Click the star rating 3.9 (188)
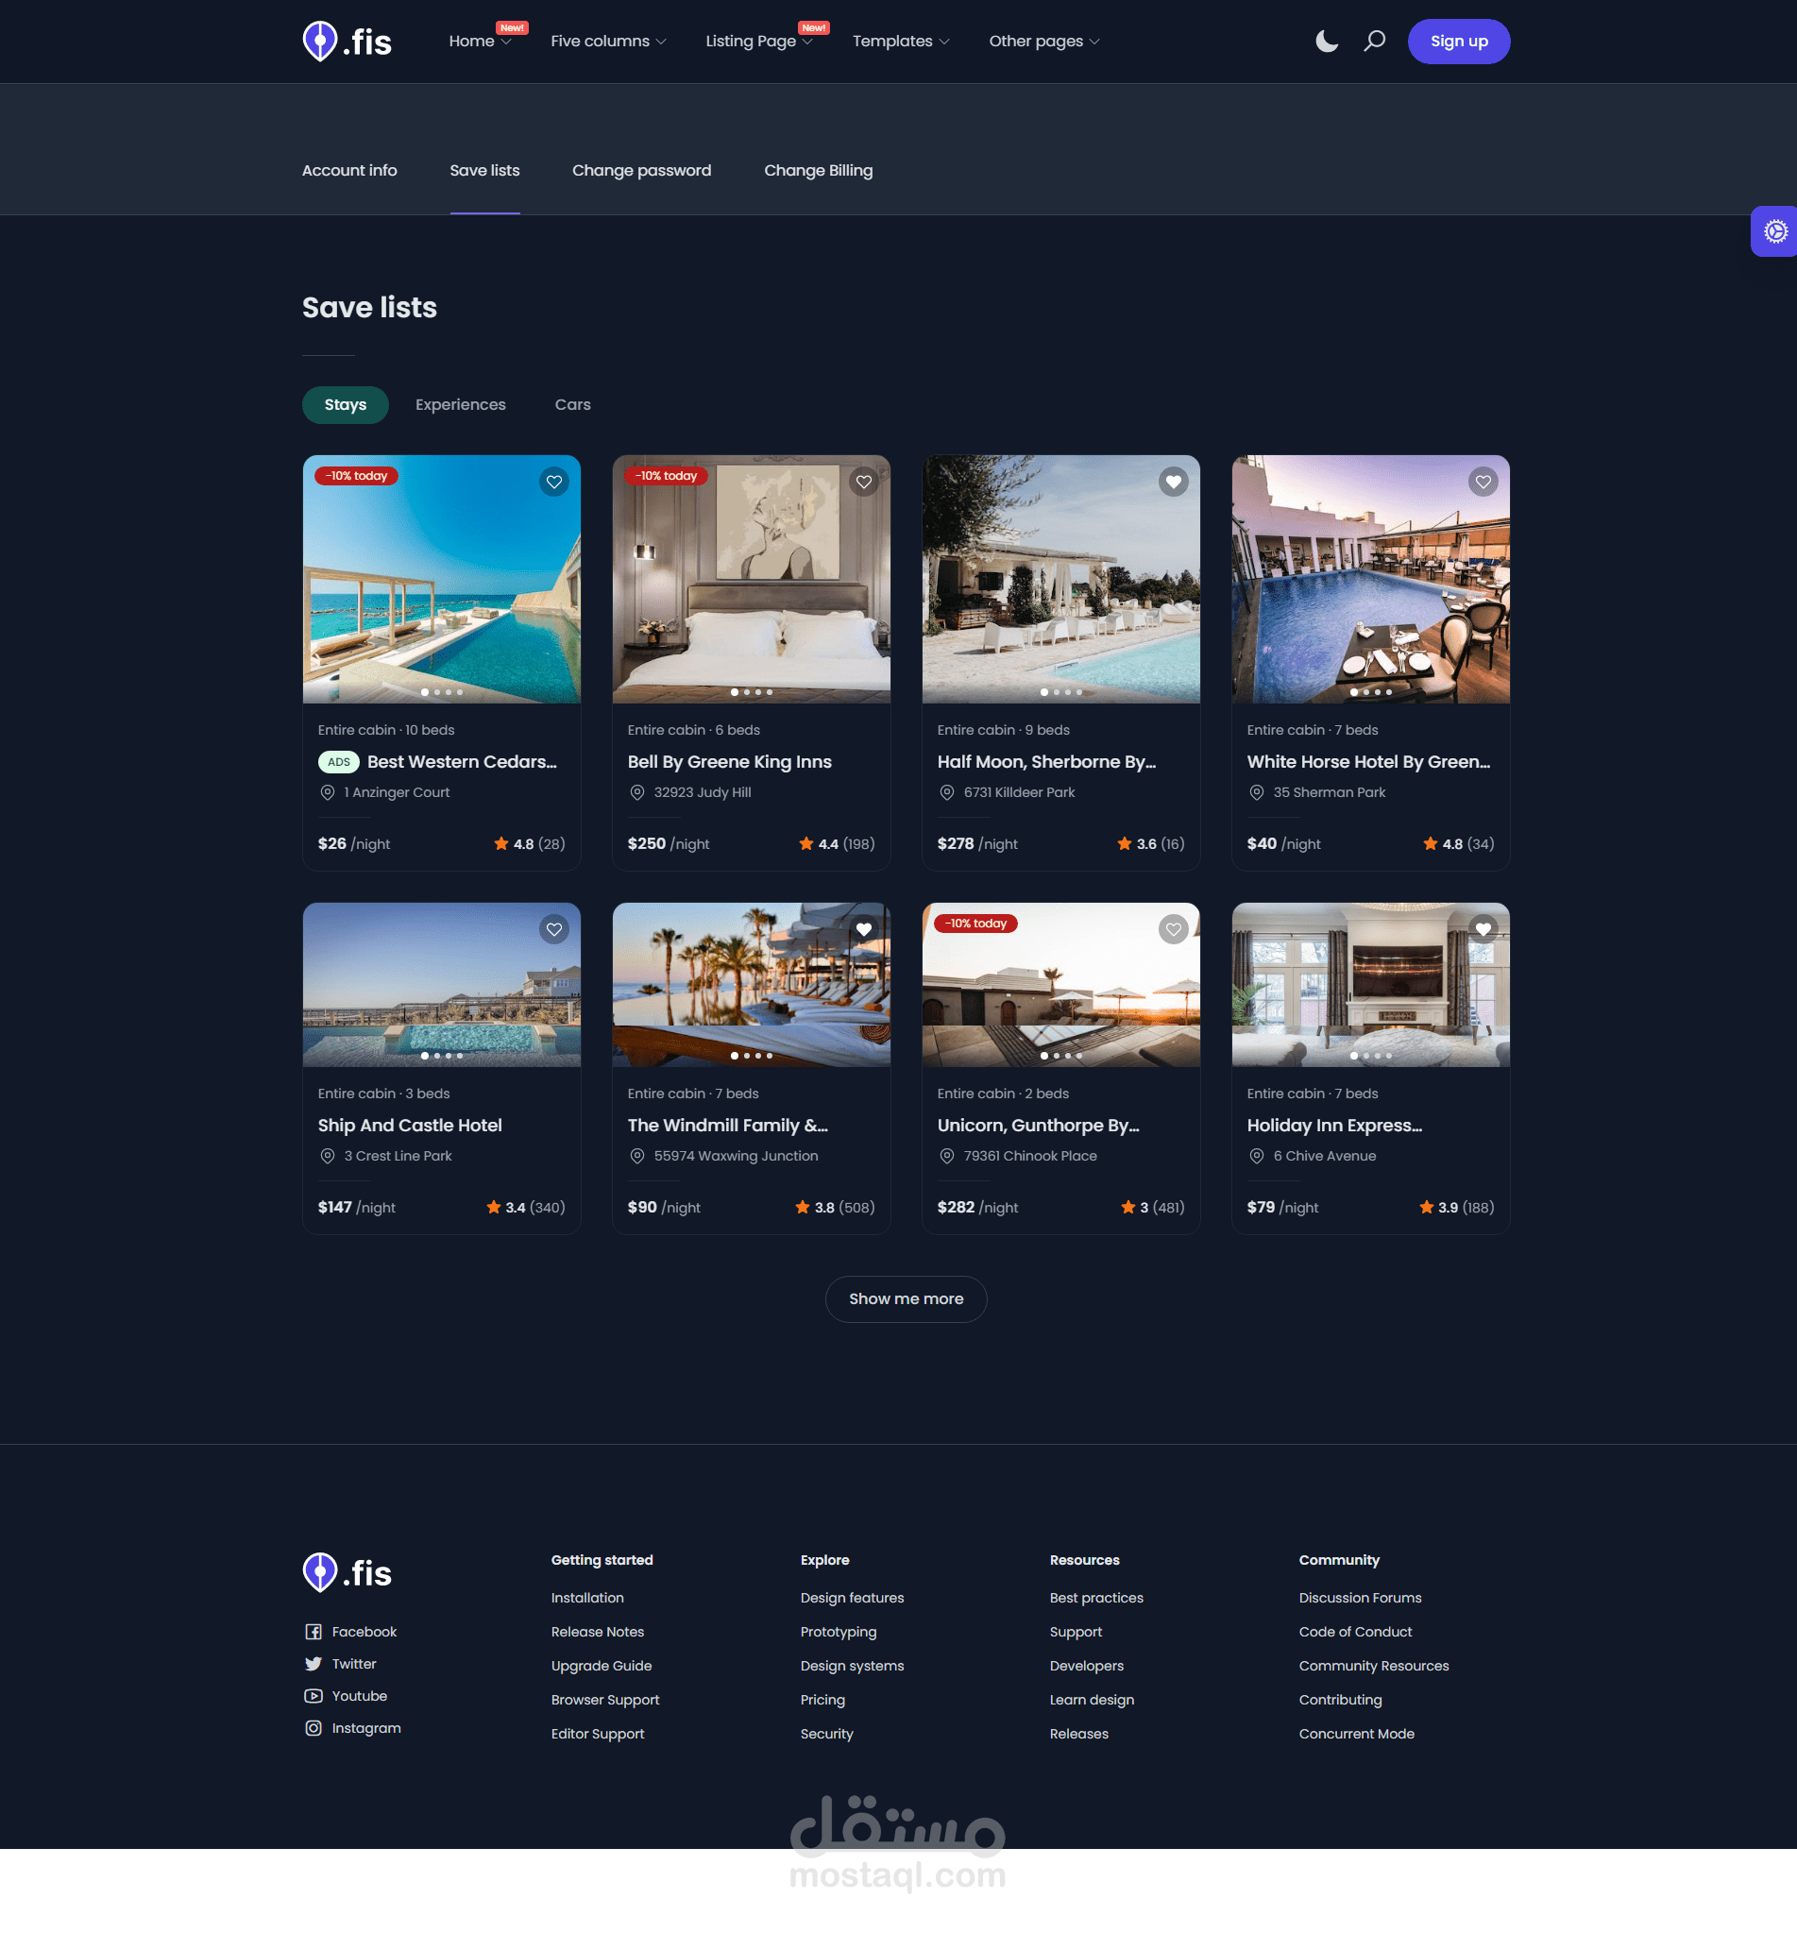Screen dimensions: 1797x1933 [1457, 1208]
